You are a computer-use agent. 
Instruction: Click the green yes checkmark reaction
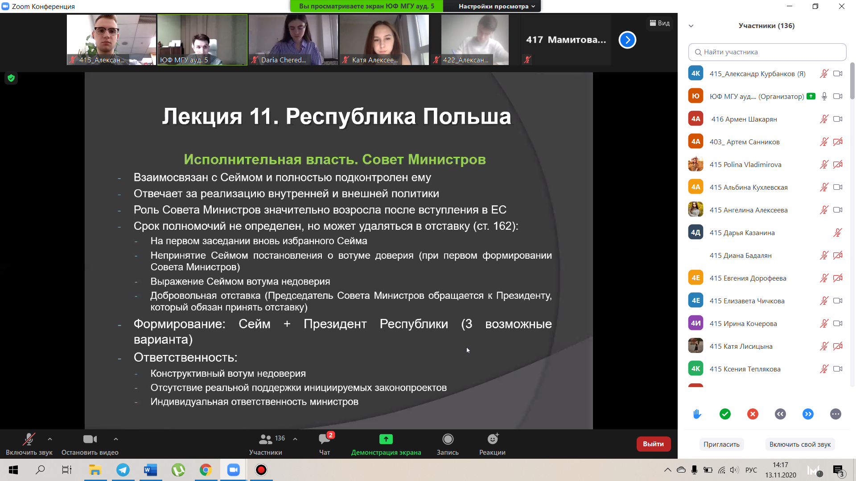click(x=725, y=414)
